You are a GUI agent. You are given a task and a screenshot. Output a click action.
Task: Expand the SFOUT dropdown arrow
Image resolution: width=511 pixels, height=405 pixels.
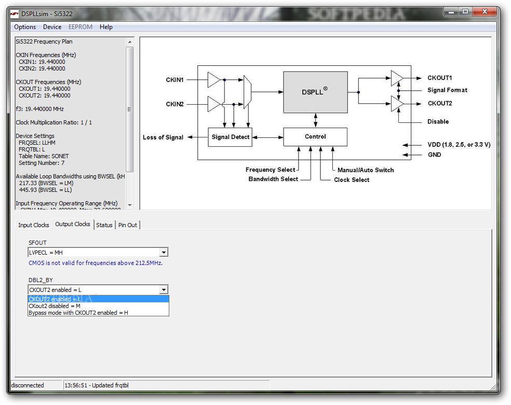[x=164, y=253]
